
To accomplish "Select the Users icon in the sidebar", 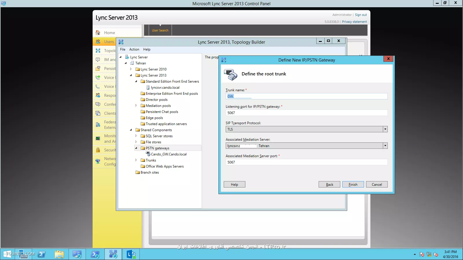I will coord(98,42).
